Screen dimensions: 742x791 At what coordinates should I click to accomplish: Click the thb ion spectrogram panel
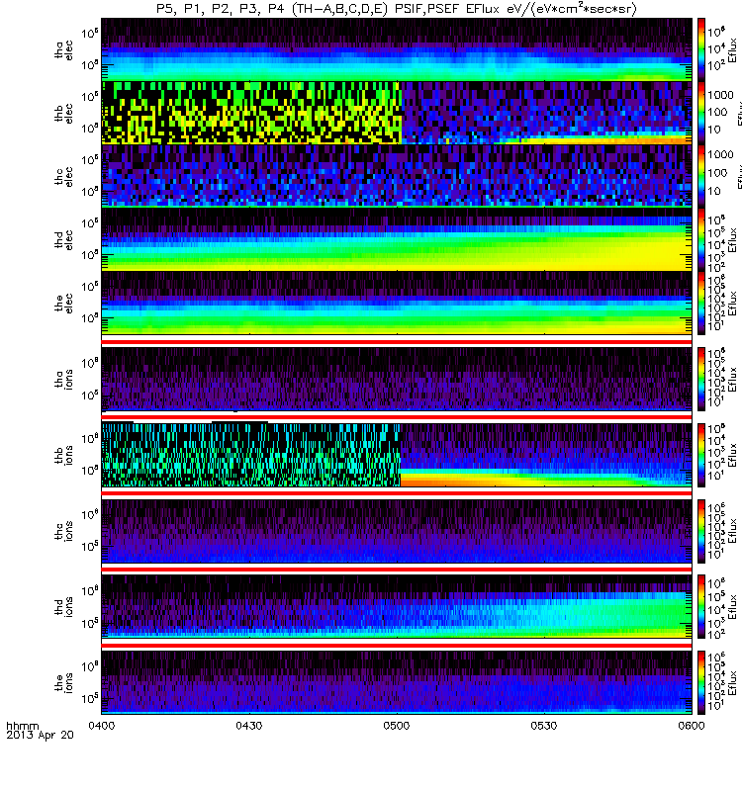(x=397, y=455)
